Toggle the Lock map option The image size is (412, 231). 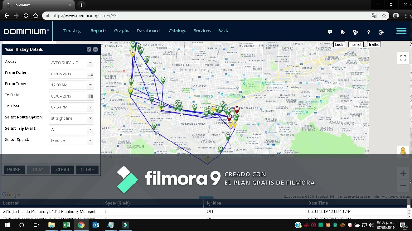339,44
